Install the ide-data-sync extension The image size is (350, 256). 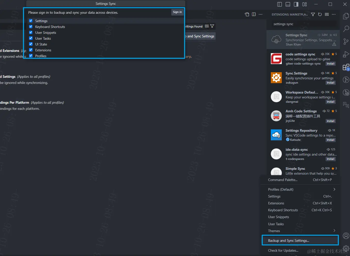coord(331,159)
